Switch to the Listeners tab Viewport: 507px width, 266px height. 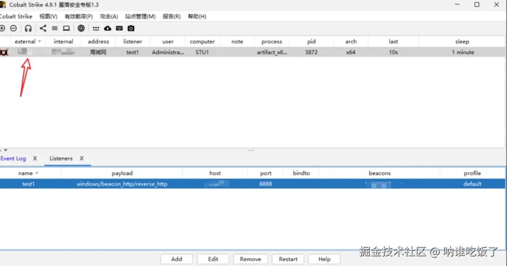point(61,159)
